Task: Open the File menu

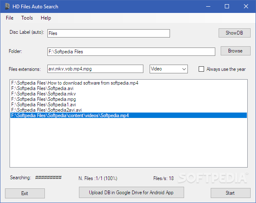Action: pos(10,18)
